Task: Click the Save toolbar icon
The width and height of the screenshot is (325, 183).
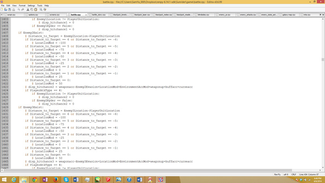Action: coord(10,10)
